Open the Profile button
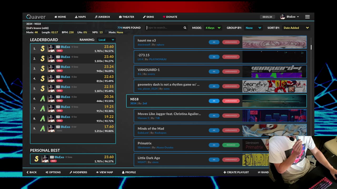The width and height of the screenshot is (337, 189). (x=129, y=172)
